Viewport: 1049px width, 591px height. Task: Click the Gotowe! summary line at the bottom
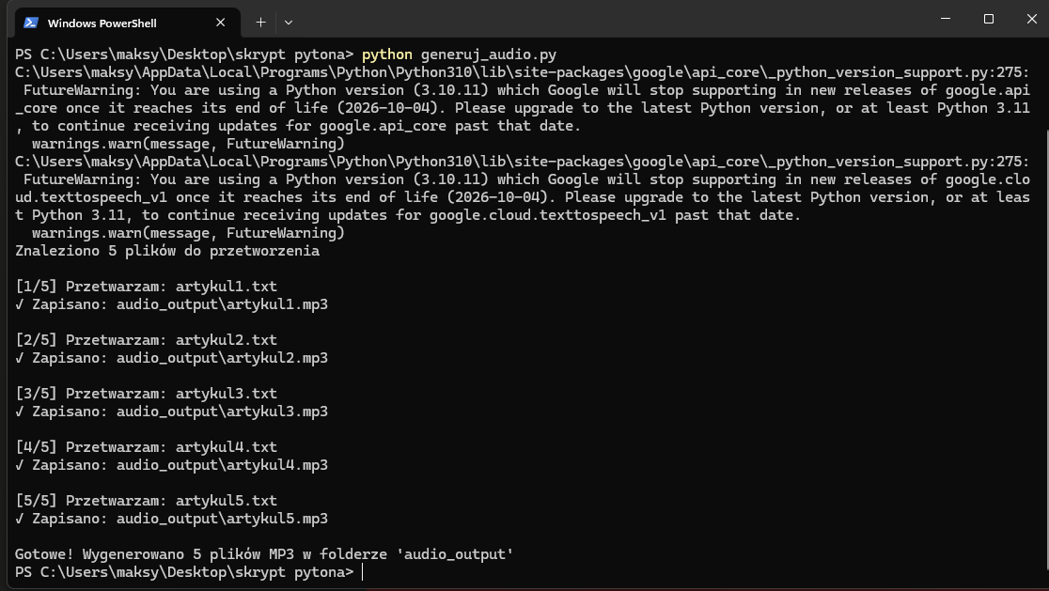[x=263, y=553]
